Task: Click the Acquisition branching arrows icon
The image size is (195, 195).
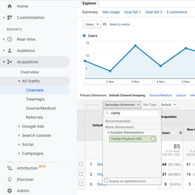Action: (10, 62)
